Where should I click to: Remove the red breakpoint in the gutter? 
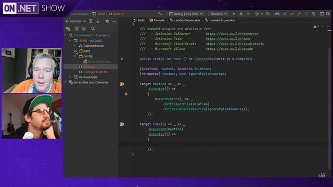[x=126, y=94]
